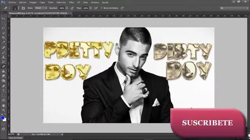Image resolution: width=250 pixels, height=140 pixels.
Task: Toggle tablet pressure for opacity
Action: click(x=72, y=8)
